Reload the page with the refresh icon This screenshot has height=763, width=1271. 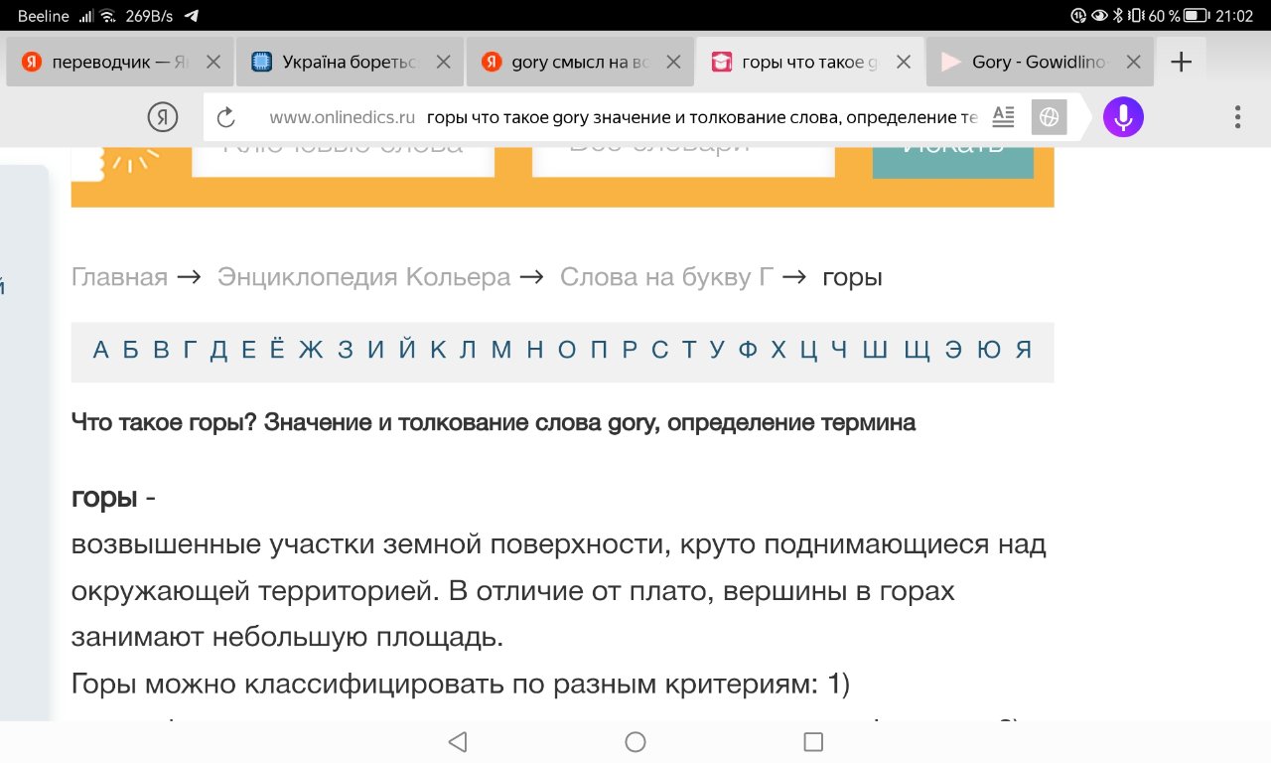(x=225, y=117)
